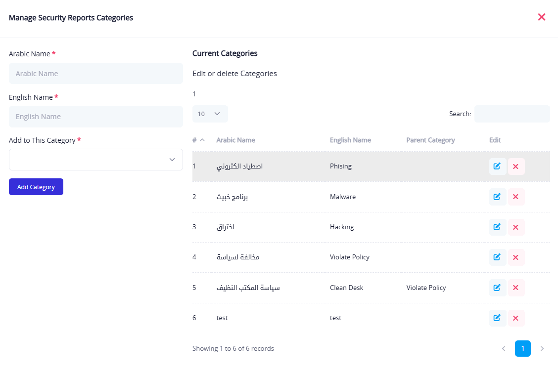Delete the test category row
This screenshot has width=558, height=373.
click(x=515, y=318)
